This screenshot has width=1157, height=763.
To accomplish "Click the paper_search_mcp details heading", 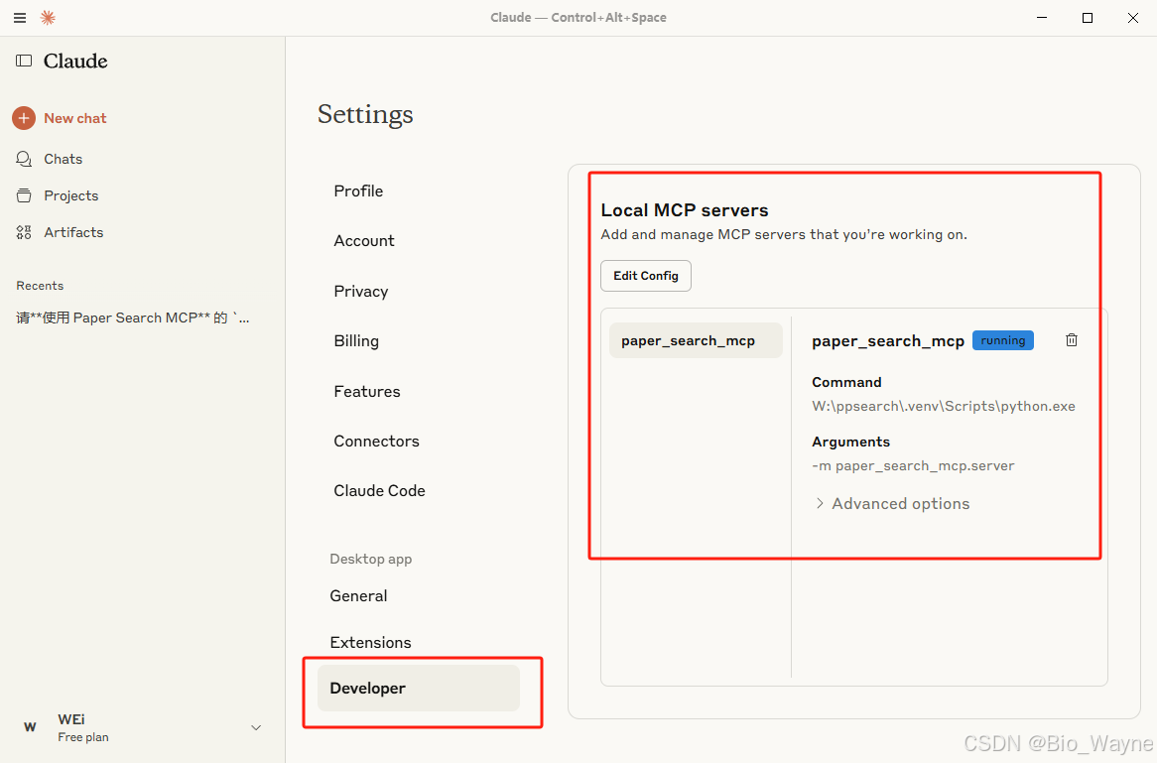I will pyautogui.click(x=888, y=341).
